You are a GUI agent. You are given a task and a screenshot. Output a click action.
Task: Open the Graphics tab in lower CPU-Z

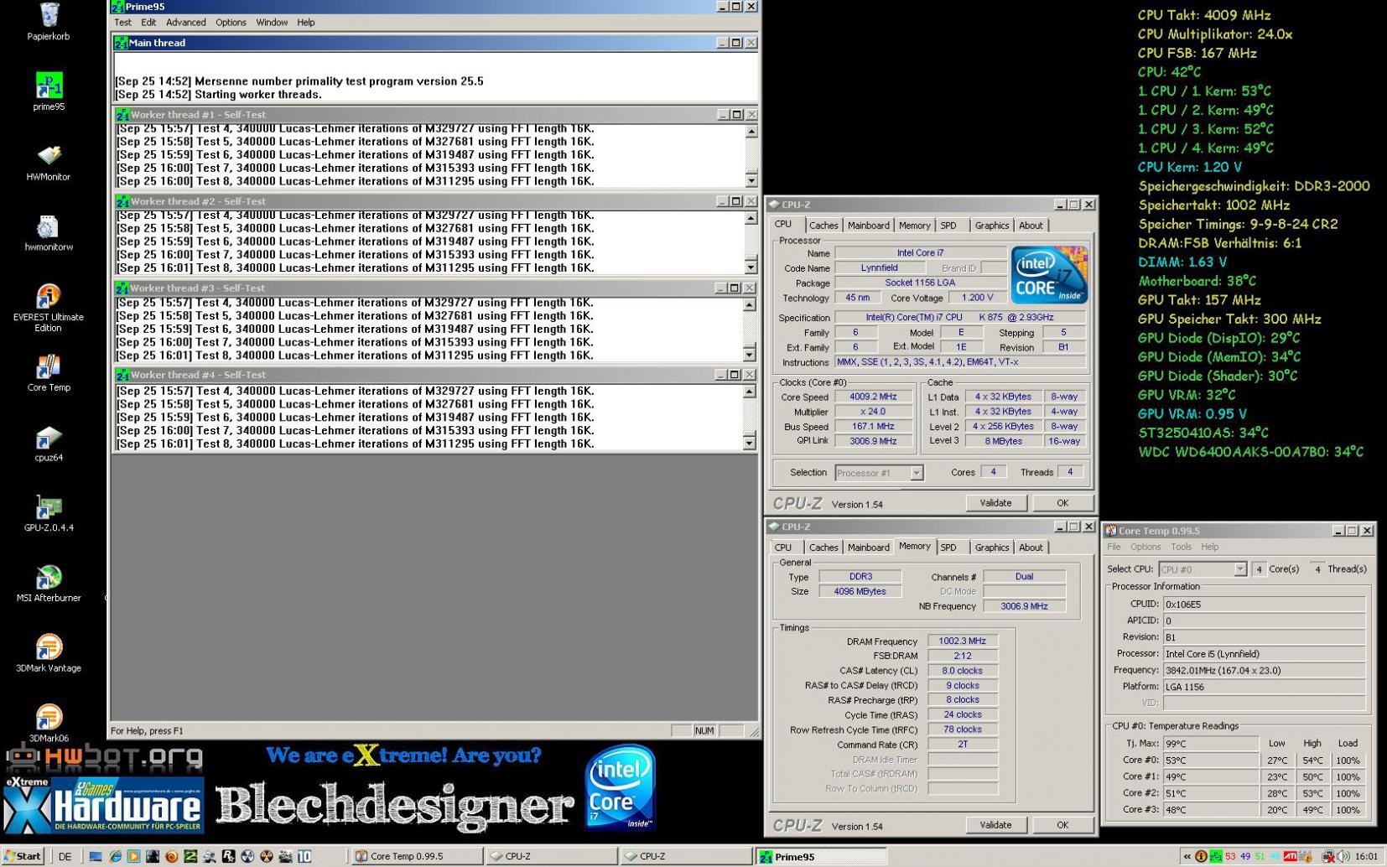(x=991, y=548)
